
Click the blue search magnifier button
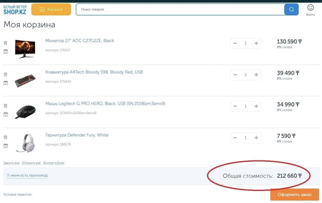291,9
